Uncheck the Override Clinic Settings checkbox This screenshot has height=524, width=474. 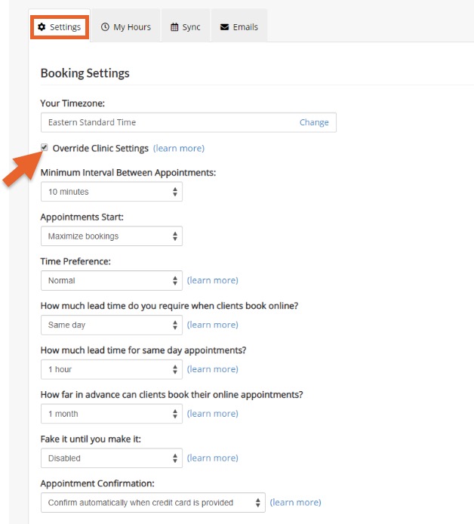44,147
